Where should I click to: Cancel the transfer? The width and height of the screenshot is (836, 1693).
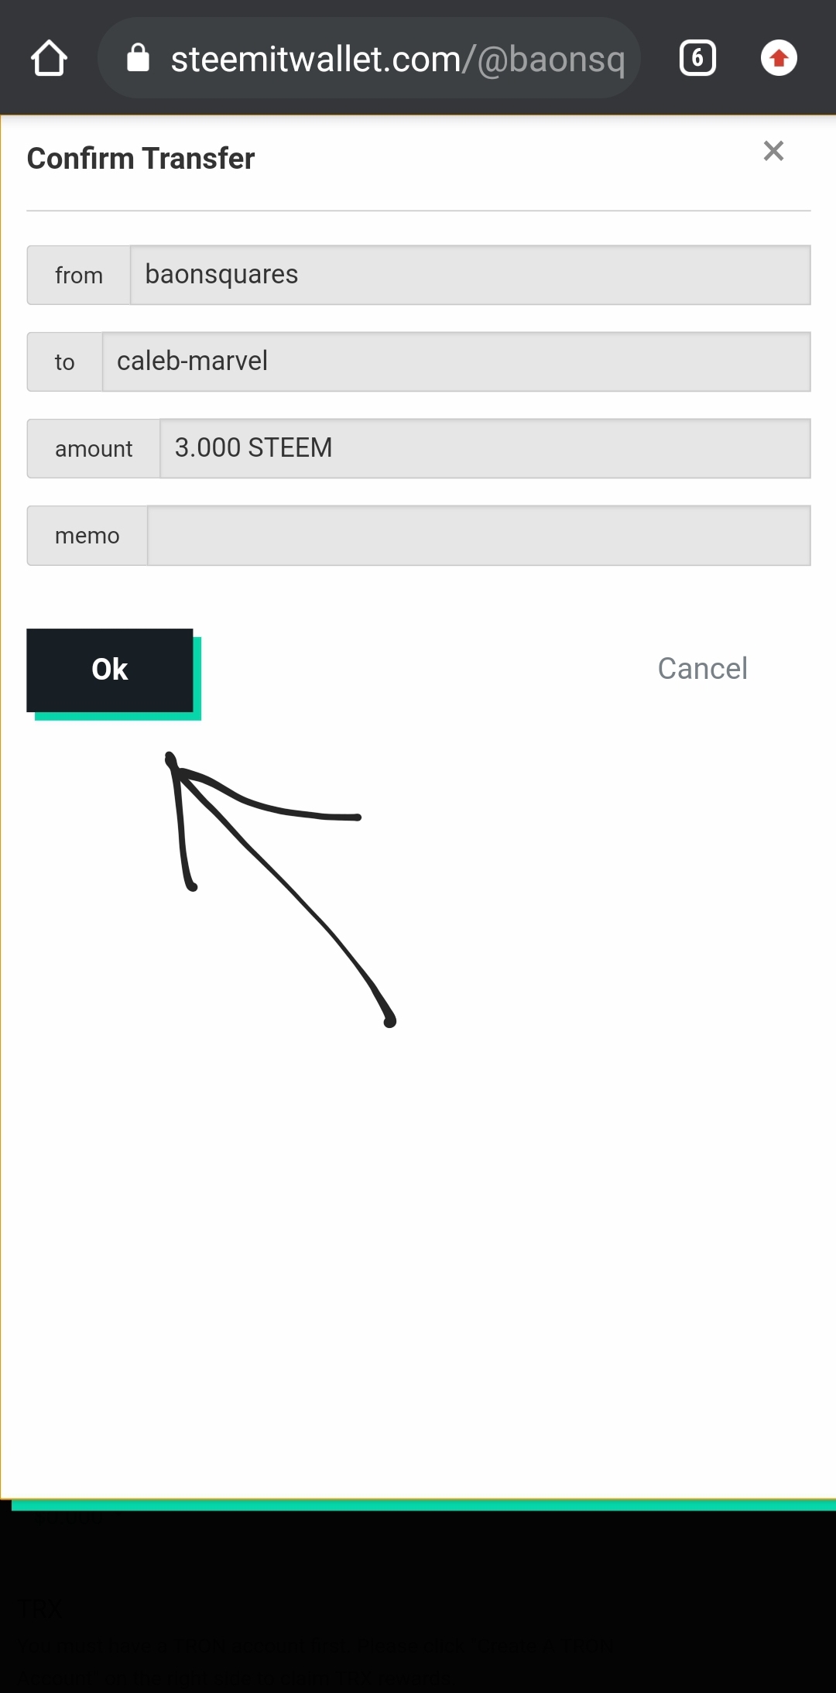pos(702,668)
